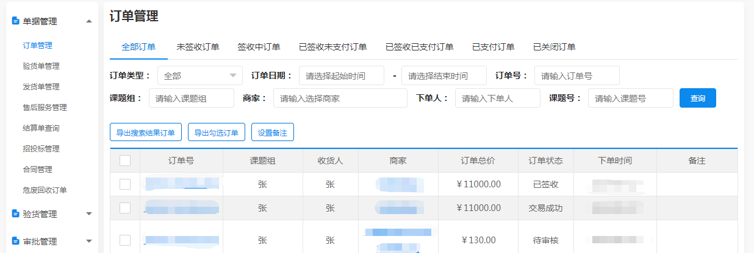
Task: Click the 验货管理 document icon
Action: click(16, 213)
